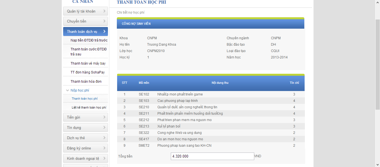
Task: Click the Kinh doanh ngoại tệ arrow
Action: 104,159
